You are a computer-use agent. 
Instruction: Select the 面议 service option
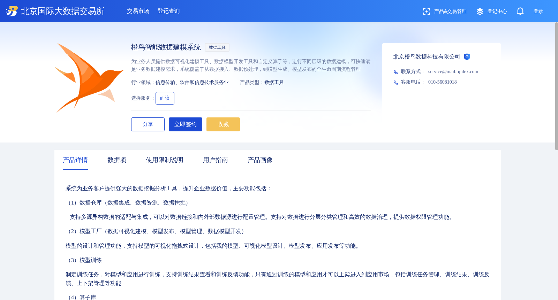point(165,98)
